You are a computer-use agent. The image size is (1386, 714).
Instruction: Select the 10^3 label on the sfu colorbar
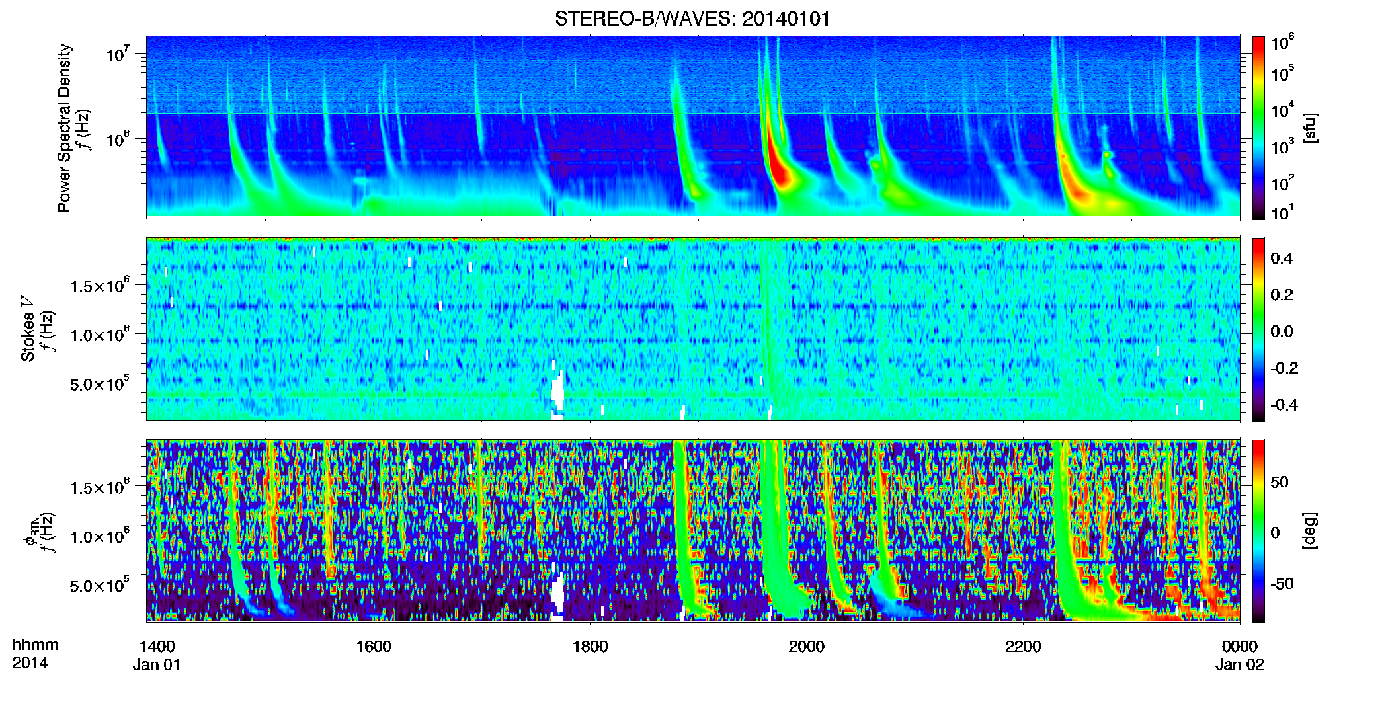[x=1282, y=147]
